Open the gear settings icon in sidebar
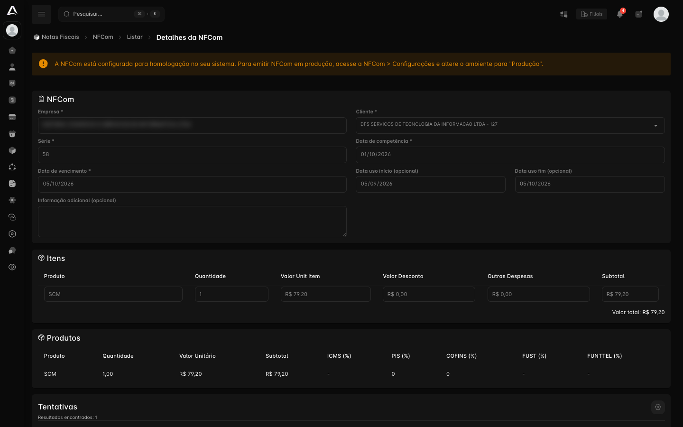This screenshot has height=427, width=683. pos(12,200)
